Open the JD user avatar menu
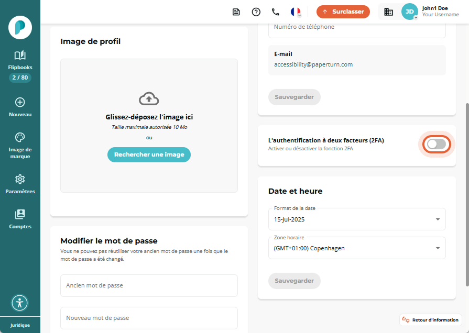469x333 pixels. pos(409,12)
